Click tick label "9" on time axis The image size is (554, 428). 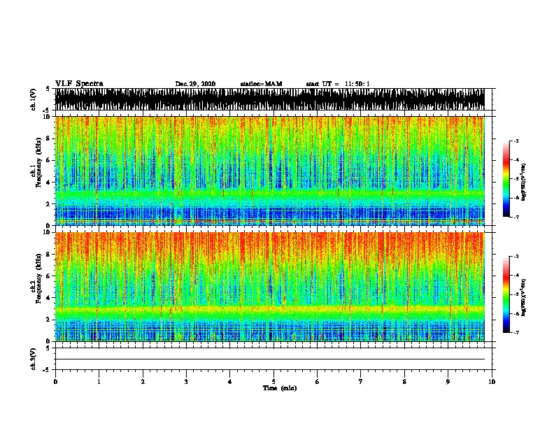(x=448, y=382)
